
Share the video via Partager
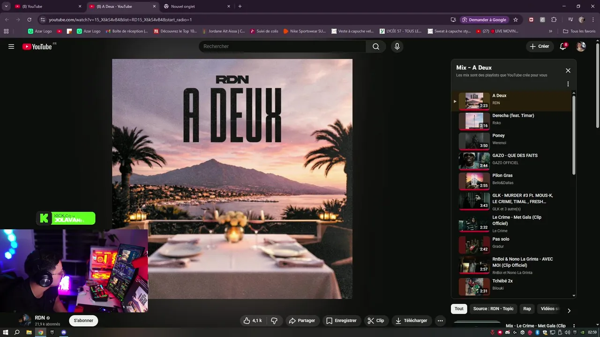[x=302, y=321]
